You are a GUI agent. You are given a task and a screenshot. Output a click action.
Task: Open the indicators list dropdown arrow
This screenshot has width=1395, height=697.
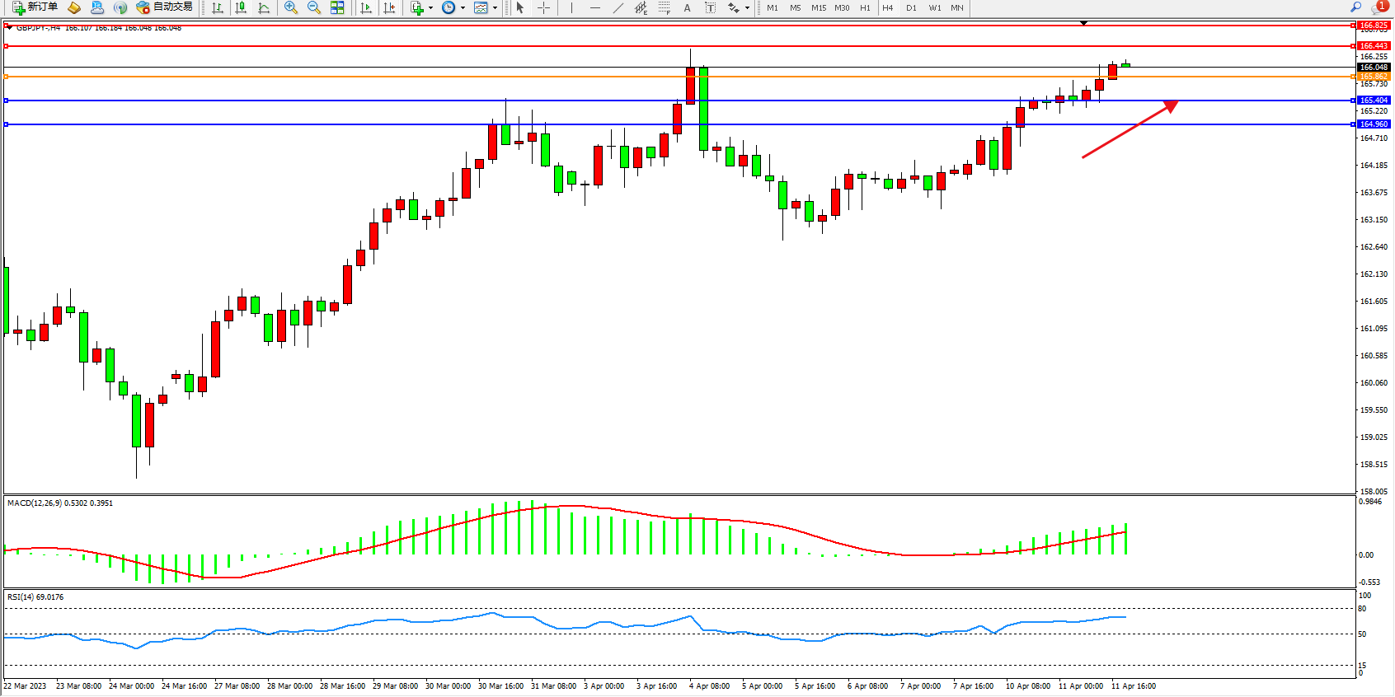tap(430, 8)
